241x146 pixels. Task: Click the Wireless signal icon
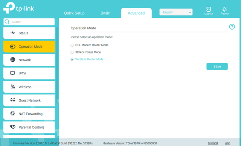[12, 87]
